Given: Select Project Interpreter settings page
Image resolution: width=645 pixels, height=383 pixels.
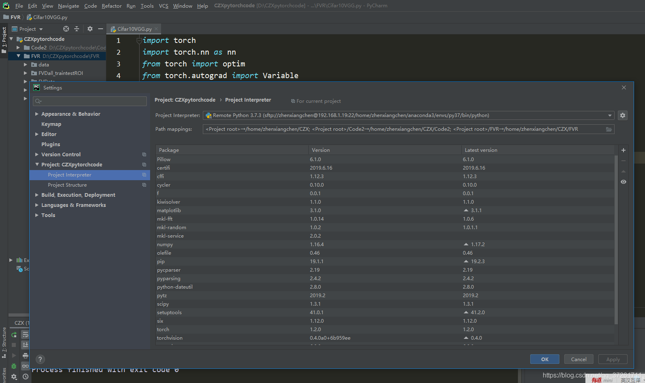Looking at the screenshot, I should [x=90, y=175].
